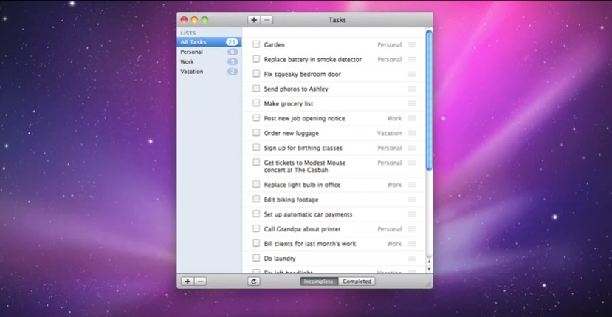Remove list using bottom-left minus button
Screen dimensions: 612x317
(200, 282)
